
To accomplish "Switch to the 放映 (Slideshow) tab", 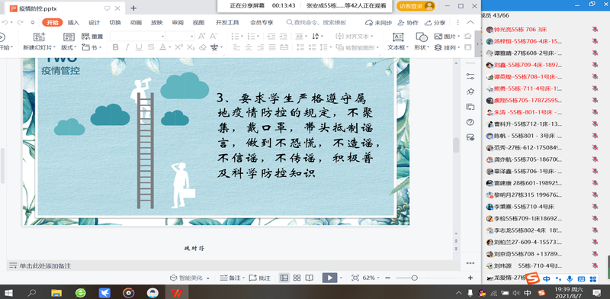I will 157,23.
